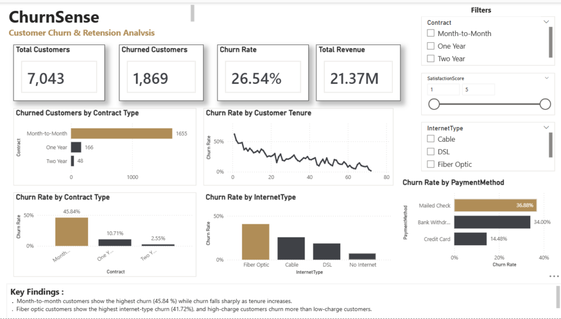Select the 45.84% churn rate column
The width and height of the screenshot is (561, 319).
[72, 231]
